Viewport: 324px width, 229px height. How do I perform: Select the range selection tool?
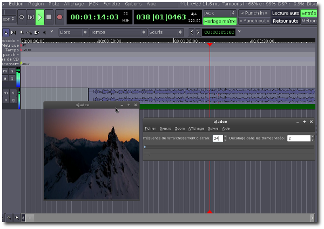coord(14,32)
